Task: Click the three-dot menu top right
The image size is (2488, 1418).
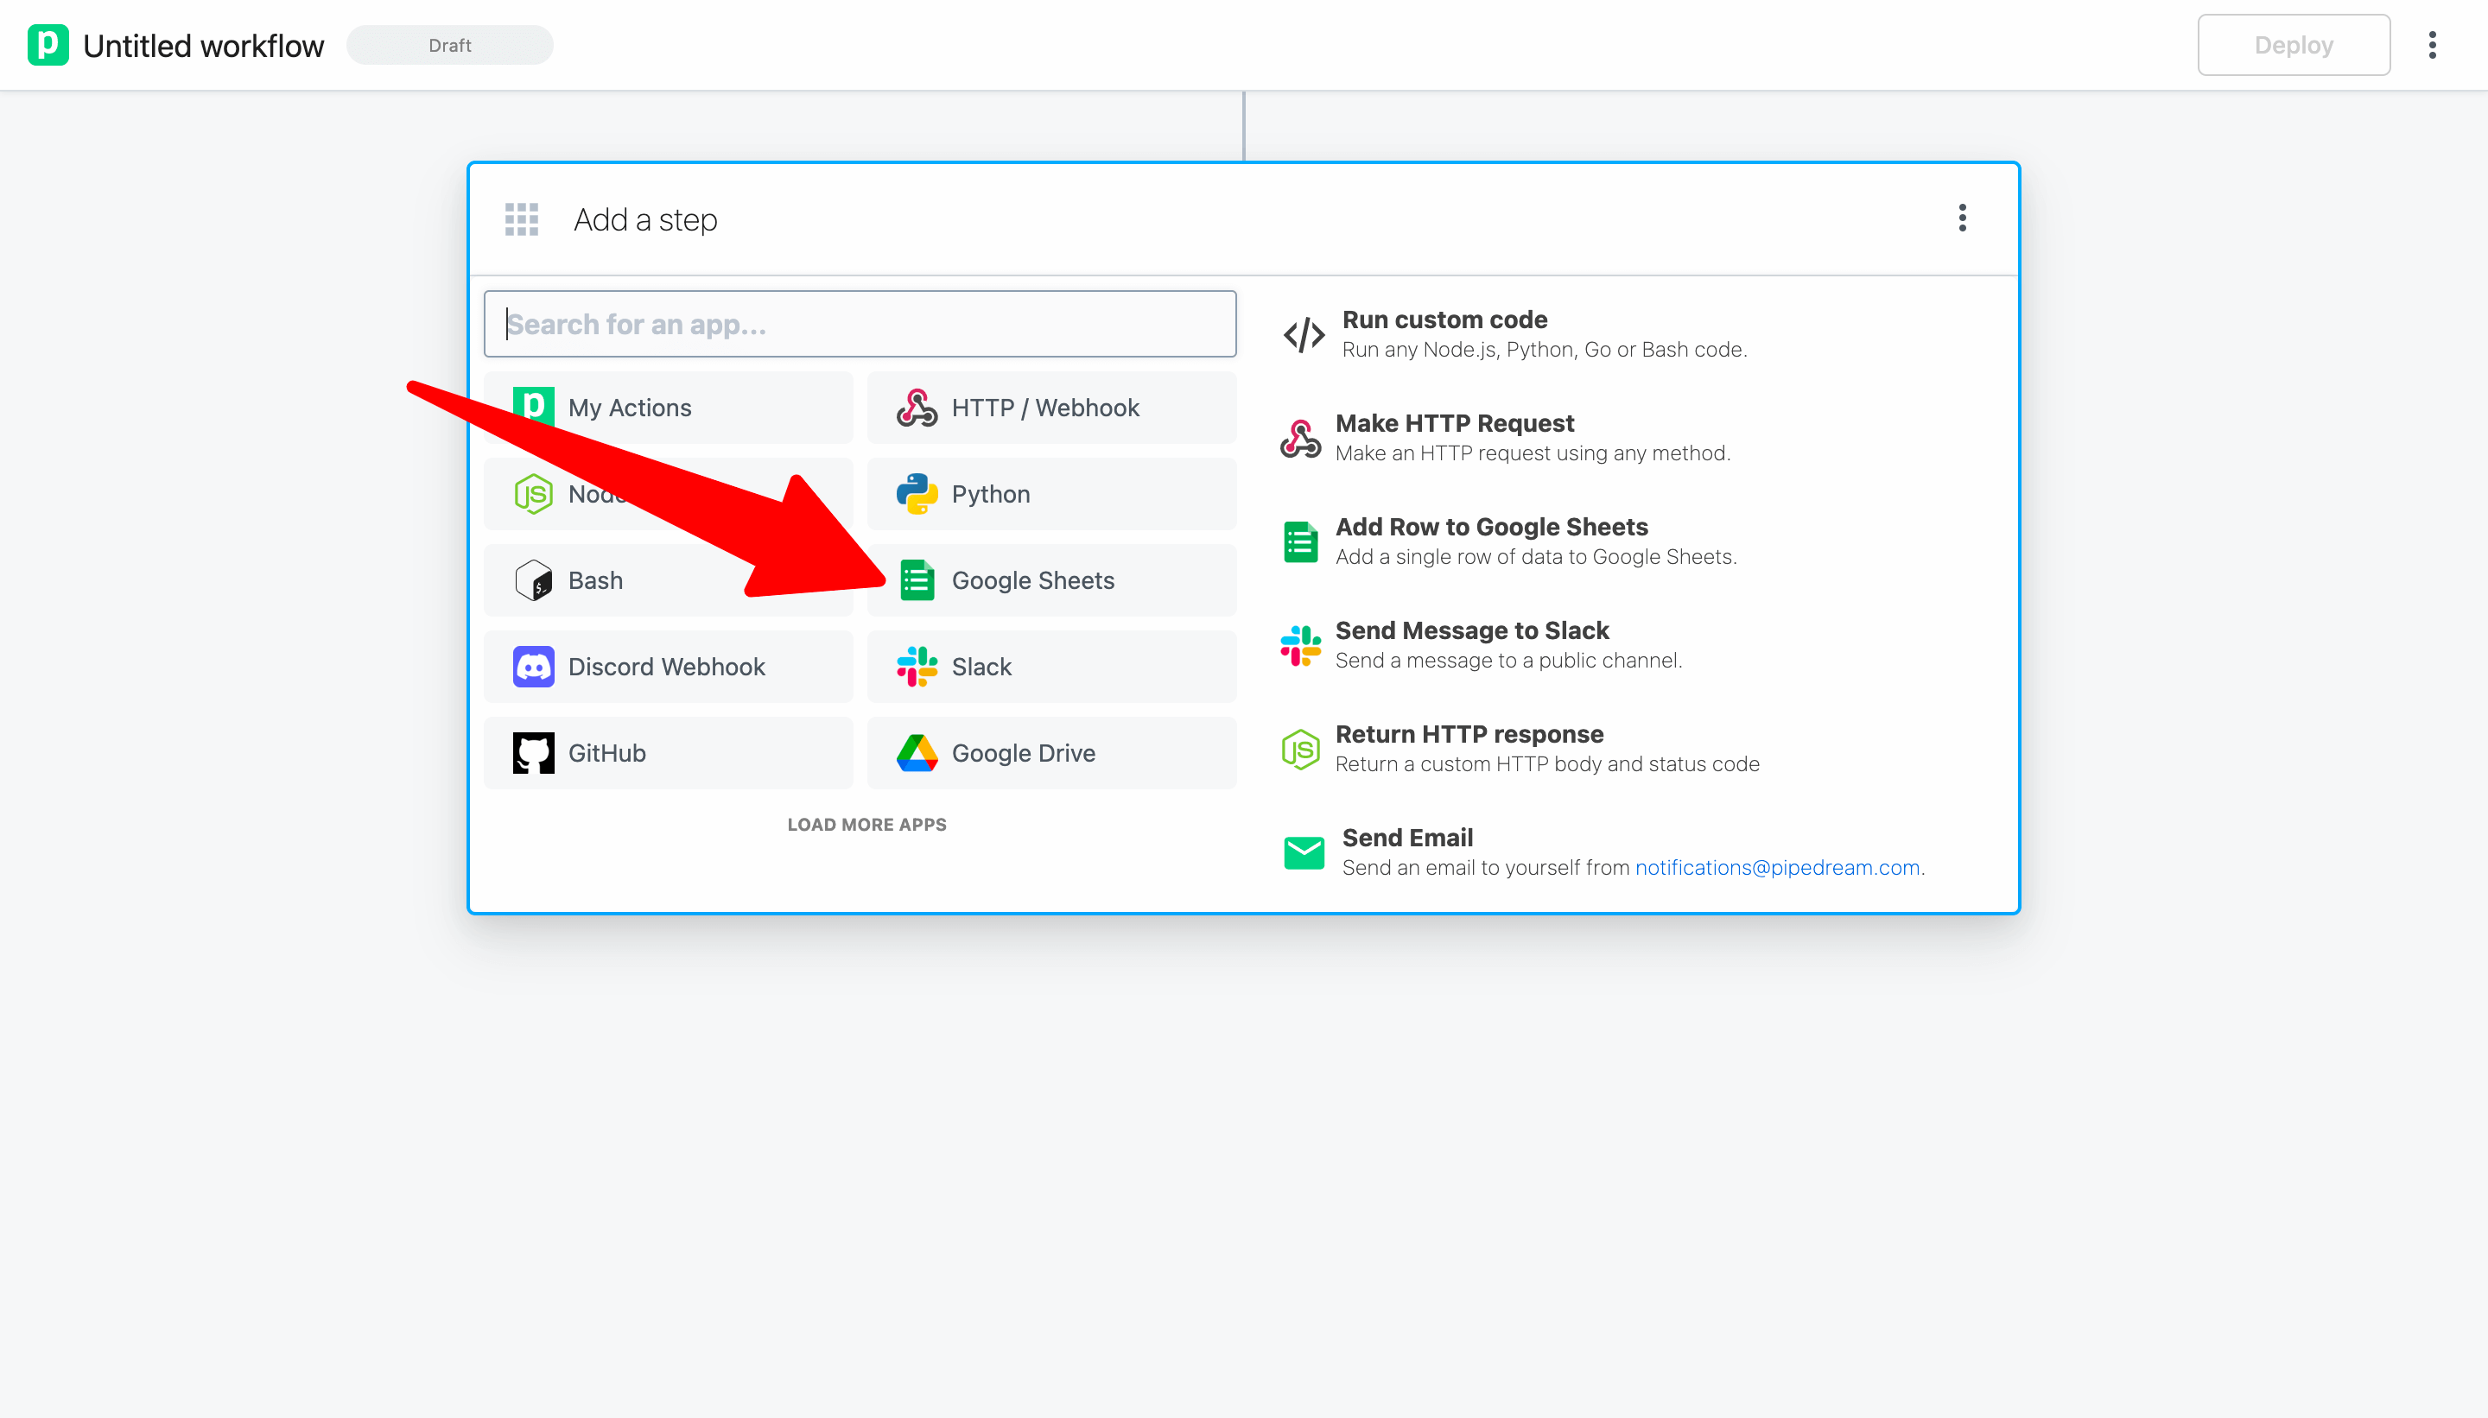Action: coord(2434,44)
